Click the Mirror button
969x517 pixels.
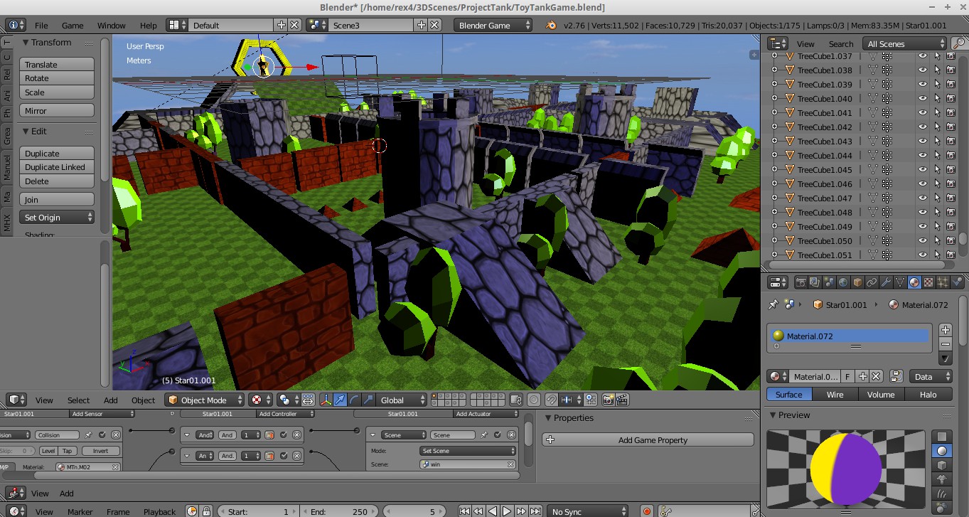click(57, 111)
